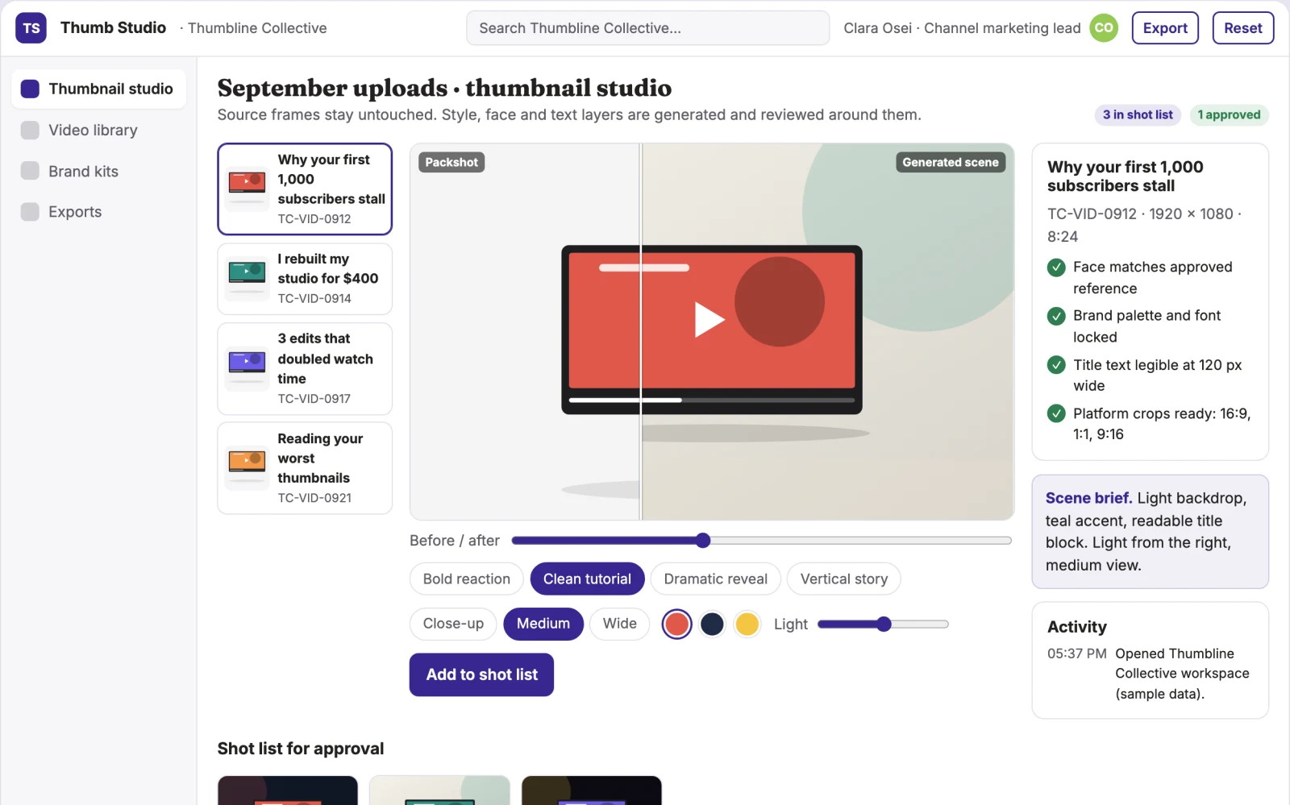This screenshot has width=1290, height=805.
Task: Click the Light slider handle
Action: tap(884, 624)
